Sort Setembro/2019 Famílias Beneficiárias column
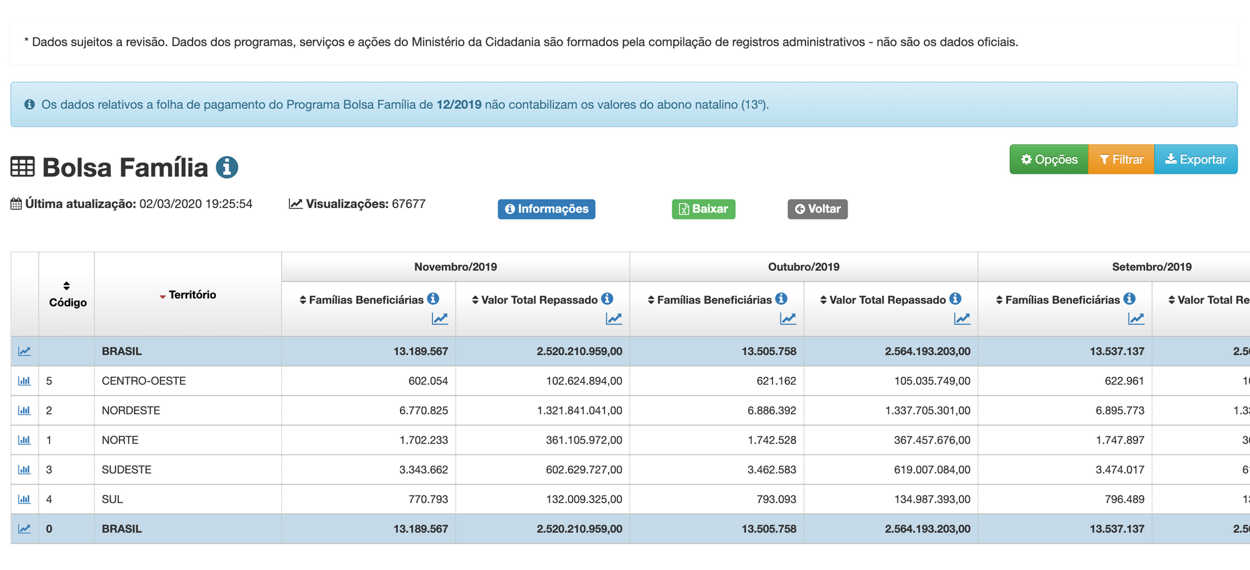 (x=999, y=300)
